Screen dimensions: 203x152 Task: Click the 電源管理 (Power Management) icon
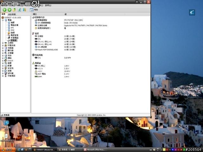click(9, 35)
